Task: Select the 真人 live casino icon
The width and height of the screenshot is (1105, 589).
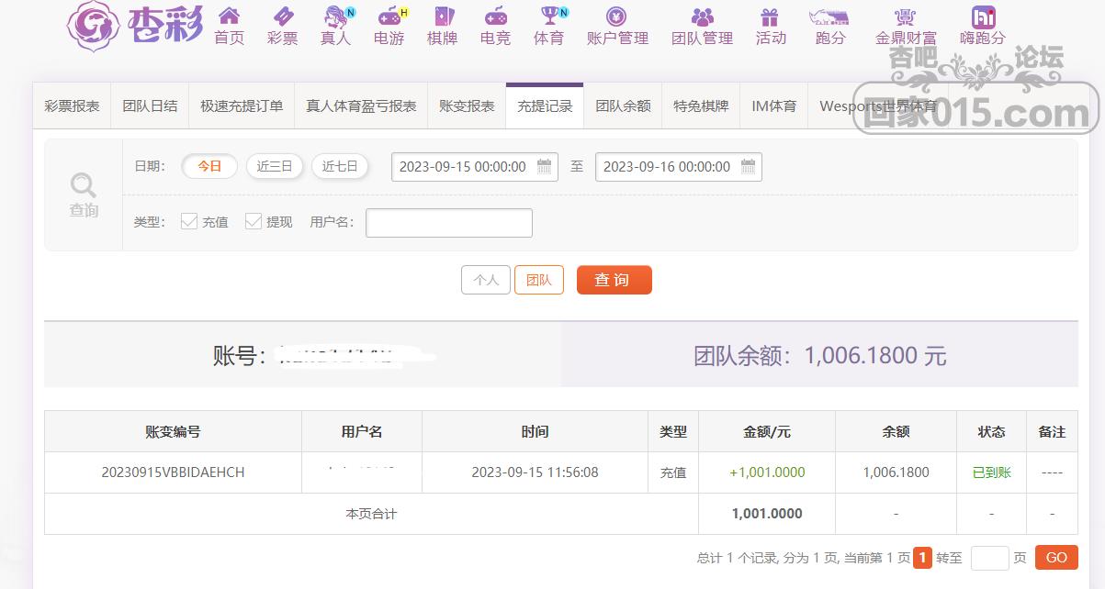Action: click(336, 17)
